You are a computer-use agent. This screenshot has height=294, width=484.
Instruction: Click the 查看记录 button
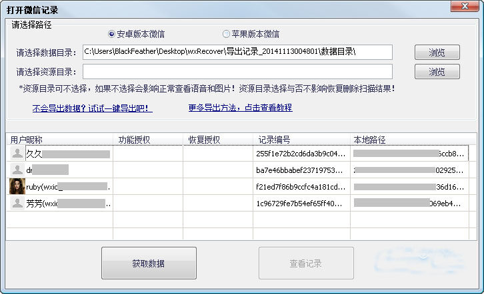pyautogui.click(x=306, y=263)
